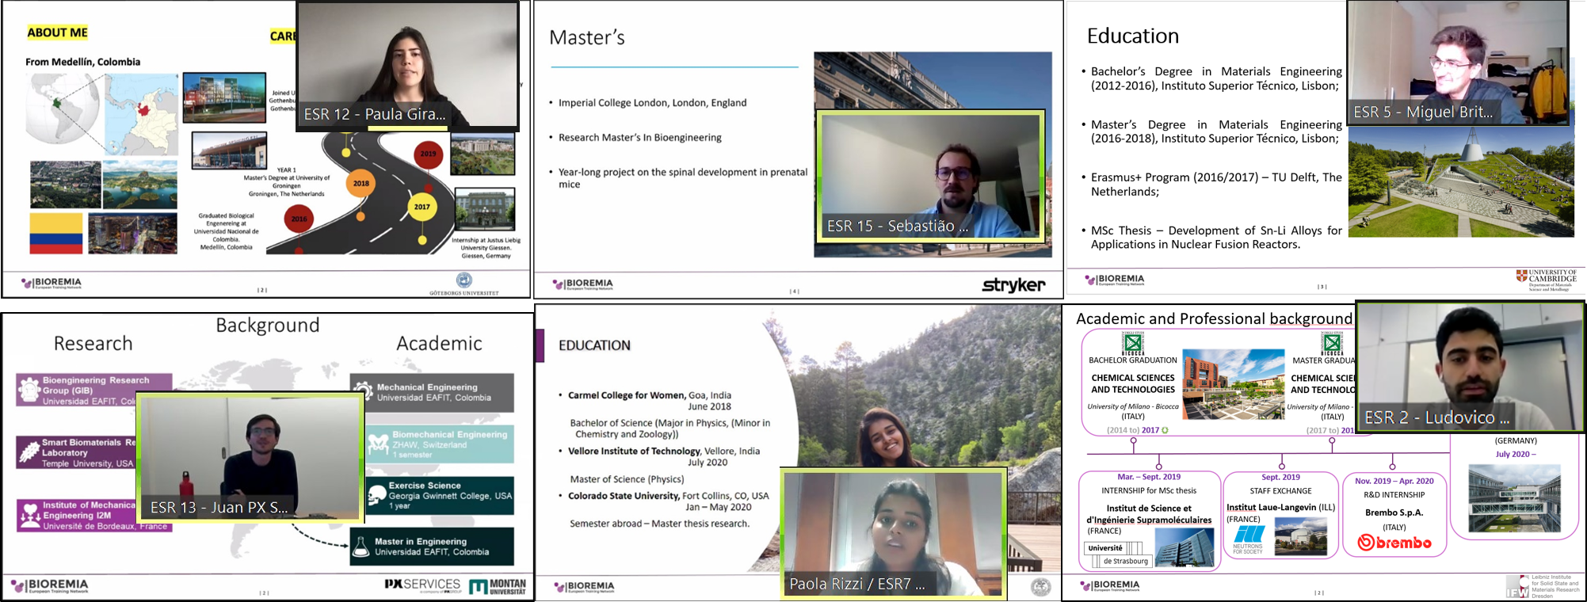Click the red 2016 circle on the road
The image size is (1587, 602).
[x=299, y=219]
